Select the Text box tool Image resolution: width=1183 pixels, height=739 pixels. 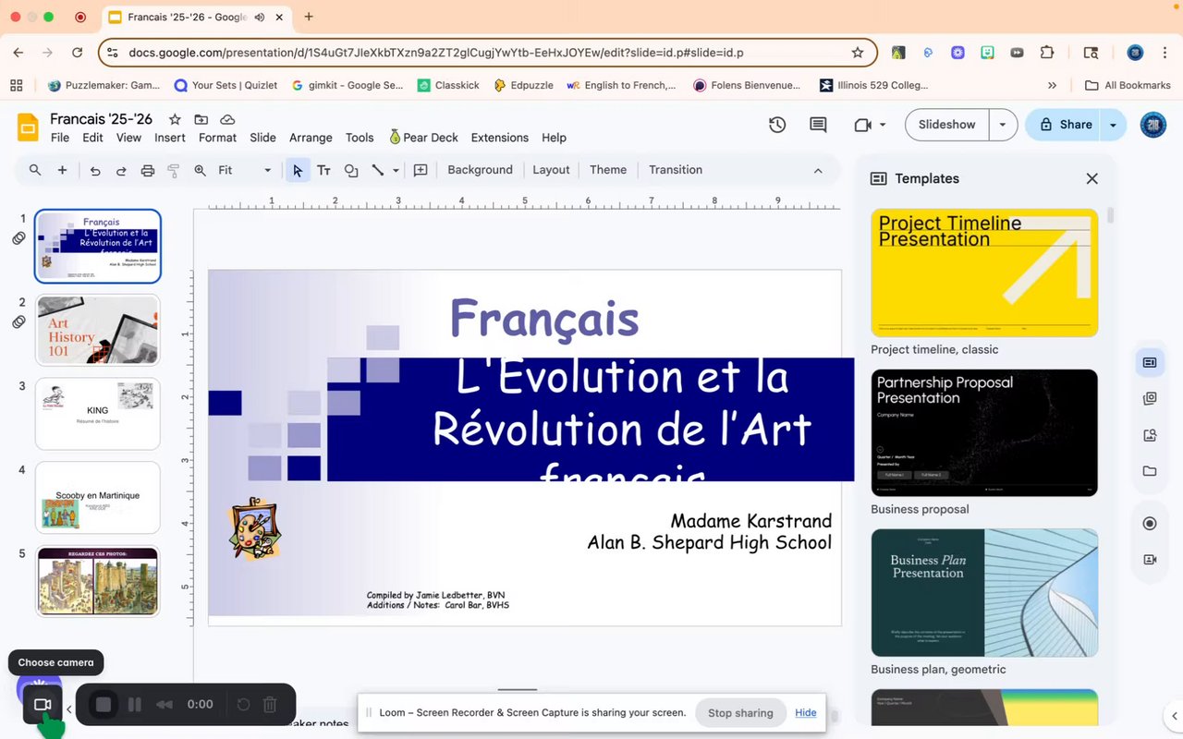323,170
